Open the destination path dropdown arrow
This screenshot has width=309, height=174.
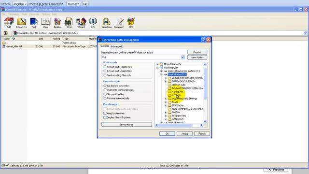[183, 57]
